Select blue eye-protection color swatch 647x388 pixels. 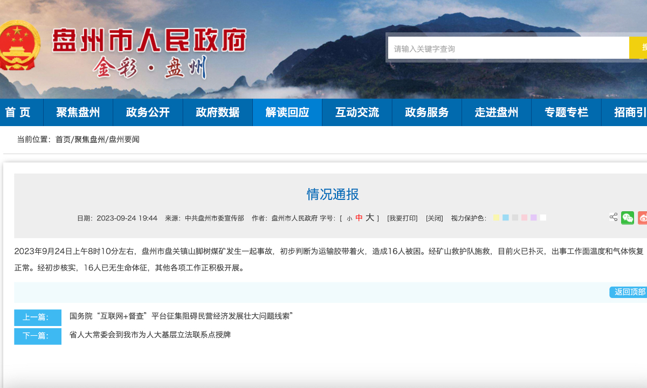506,218
